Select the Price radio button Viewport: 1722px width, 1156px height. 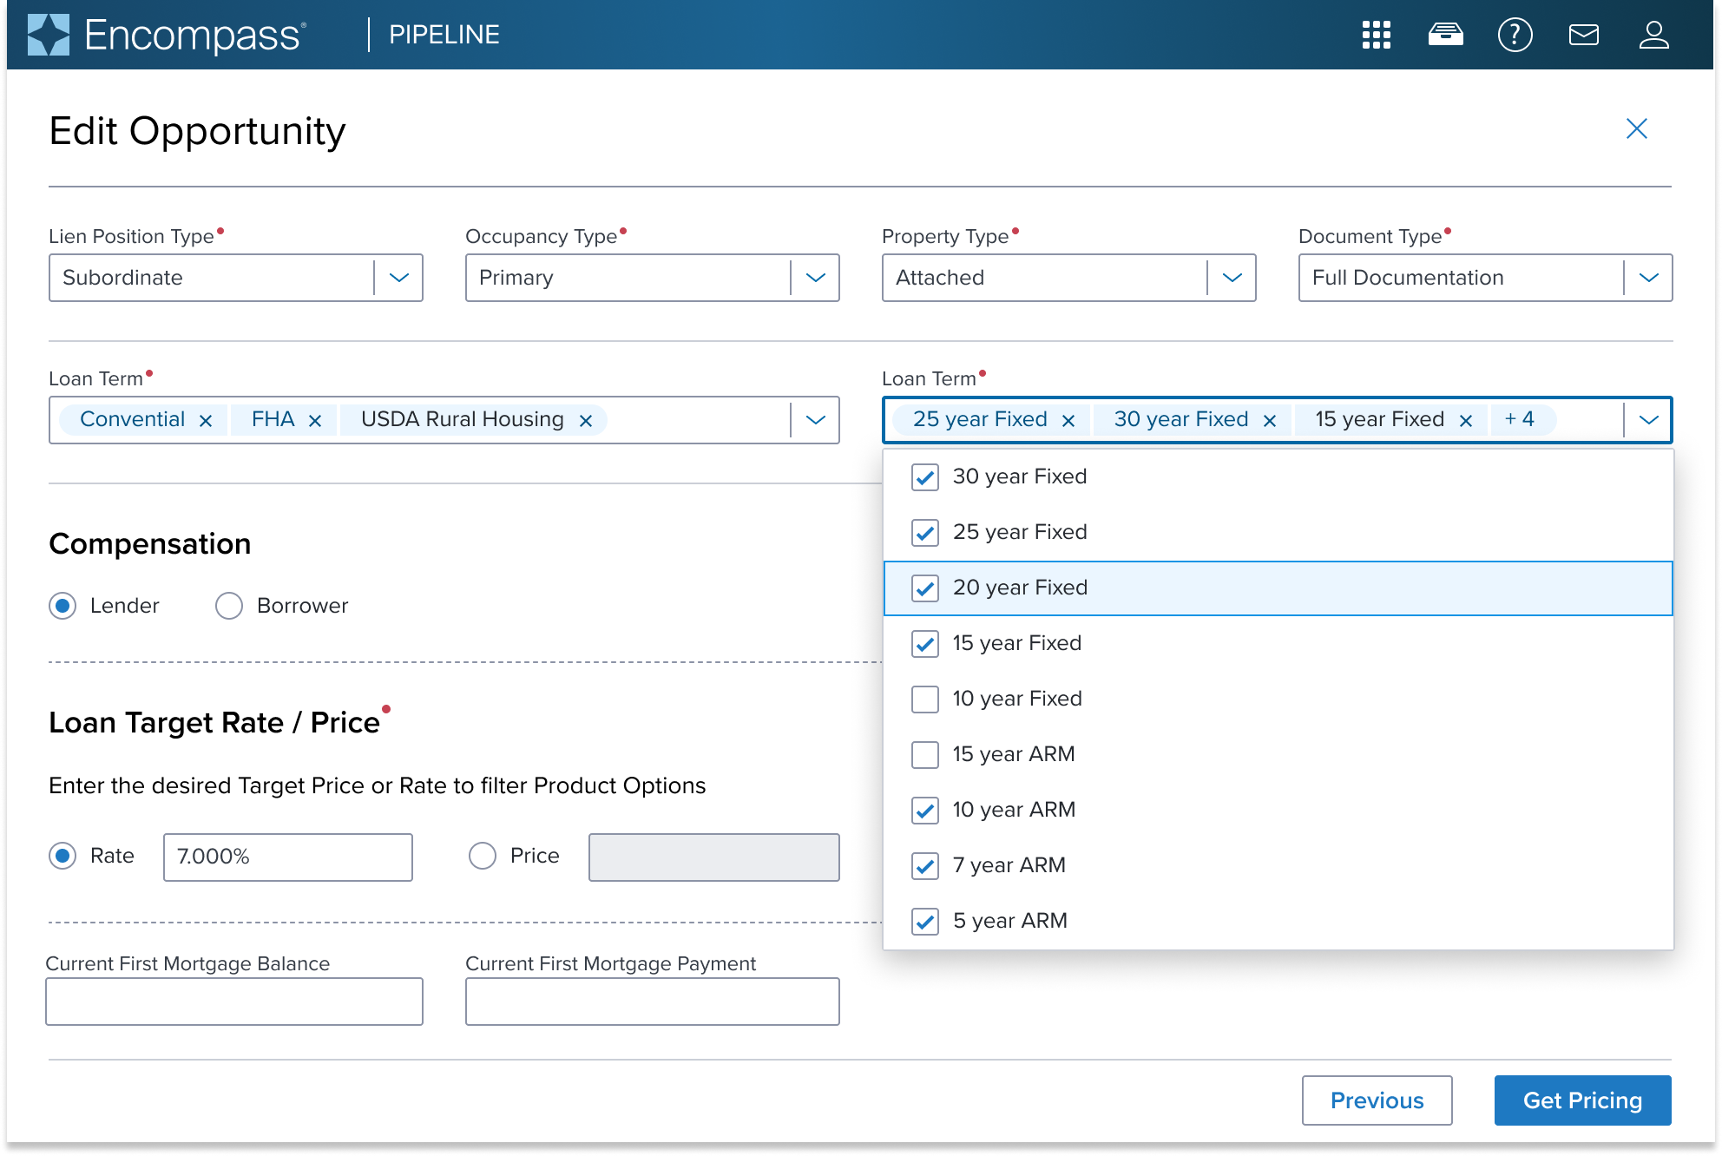(483, 857)
